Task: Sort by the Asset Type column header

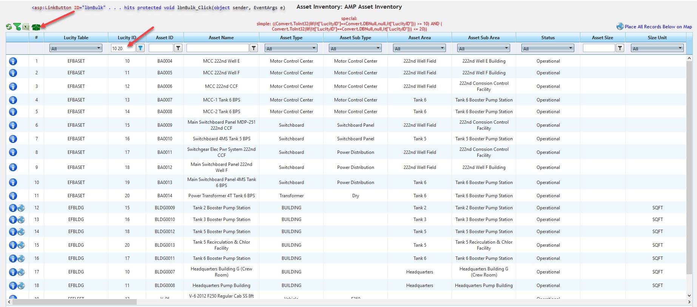Action: pyautogui.click(x=291, y=38)
